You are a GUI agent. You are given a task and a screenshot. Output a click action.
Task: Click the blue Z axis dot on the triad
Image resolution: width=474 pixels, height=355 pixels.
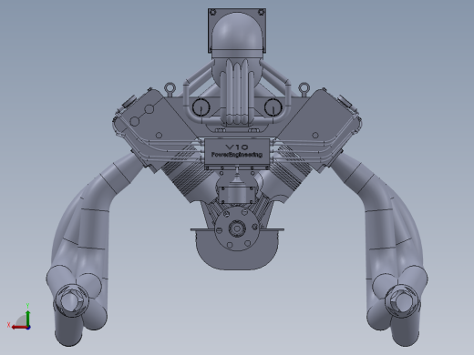28,328
